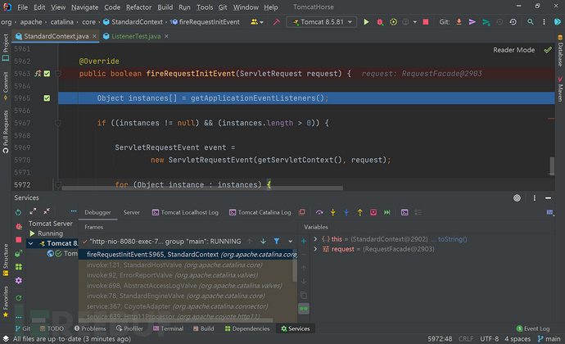Click the green Run button in the toolbar

[366, 21]
